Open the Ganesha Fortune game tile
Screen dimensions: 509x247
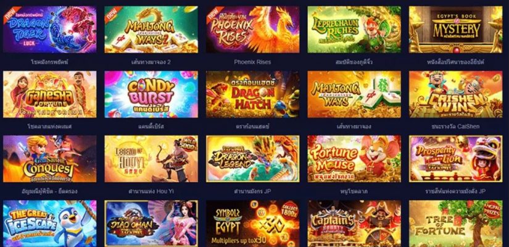pyautogui.click(x=50, y=94)
